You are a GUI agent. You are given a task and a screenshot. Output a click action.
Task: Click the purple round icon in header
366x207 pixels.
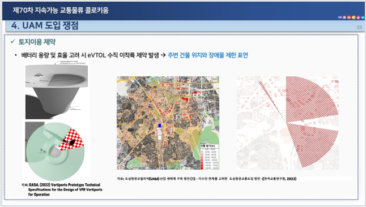pos(344,18)
